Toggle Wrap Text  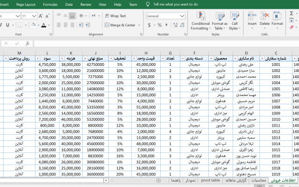(x=115, y=16)
